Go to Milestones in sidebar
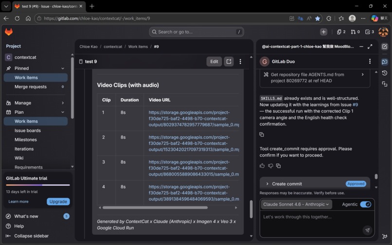This screenshot has height=245, width=392. coord(36,140)
